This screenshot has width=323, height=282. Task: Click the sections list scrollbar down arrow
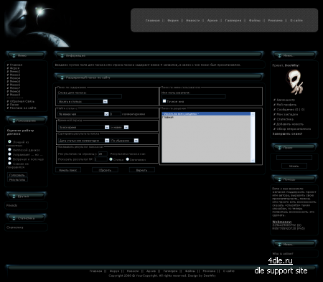coord(253,161)
